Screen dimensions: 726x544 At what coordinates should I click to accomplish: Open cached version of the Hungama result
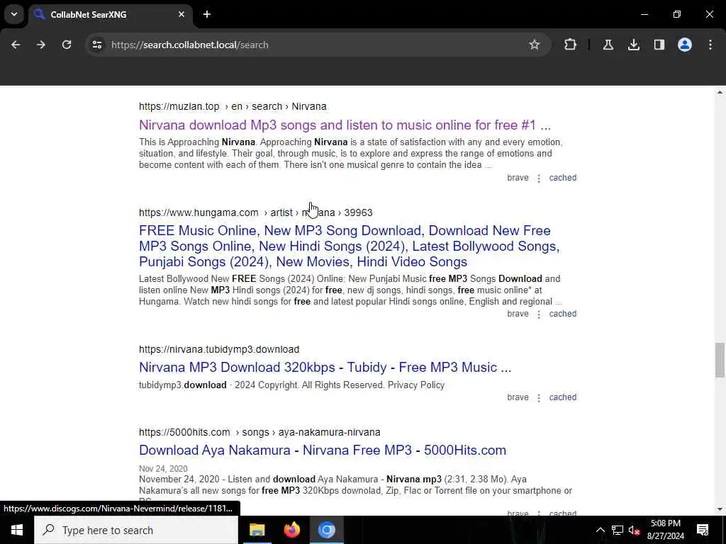[x=562, y=314]
